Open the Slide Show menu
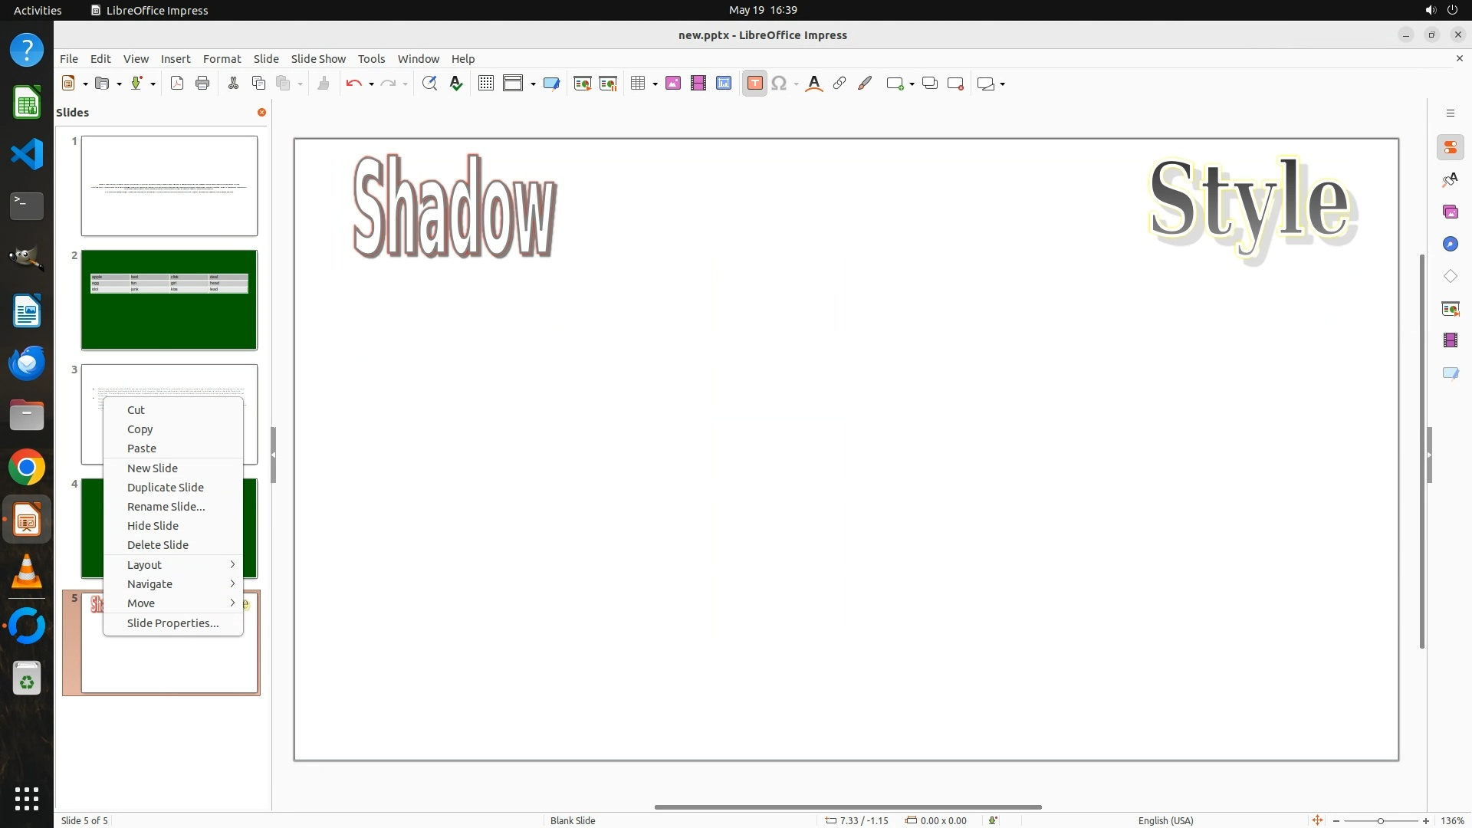This screenshot has width=1472, height=828. [318, 59]
